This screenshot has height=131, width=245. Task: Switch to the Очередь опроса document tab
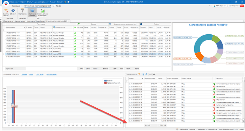20,21
